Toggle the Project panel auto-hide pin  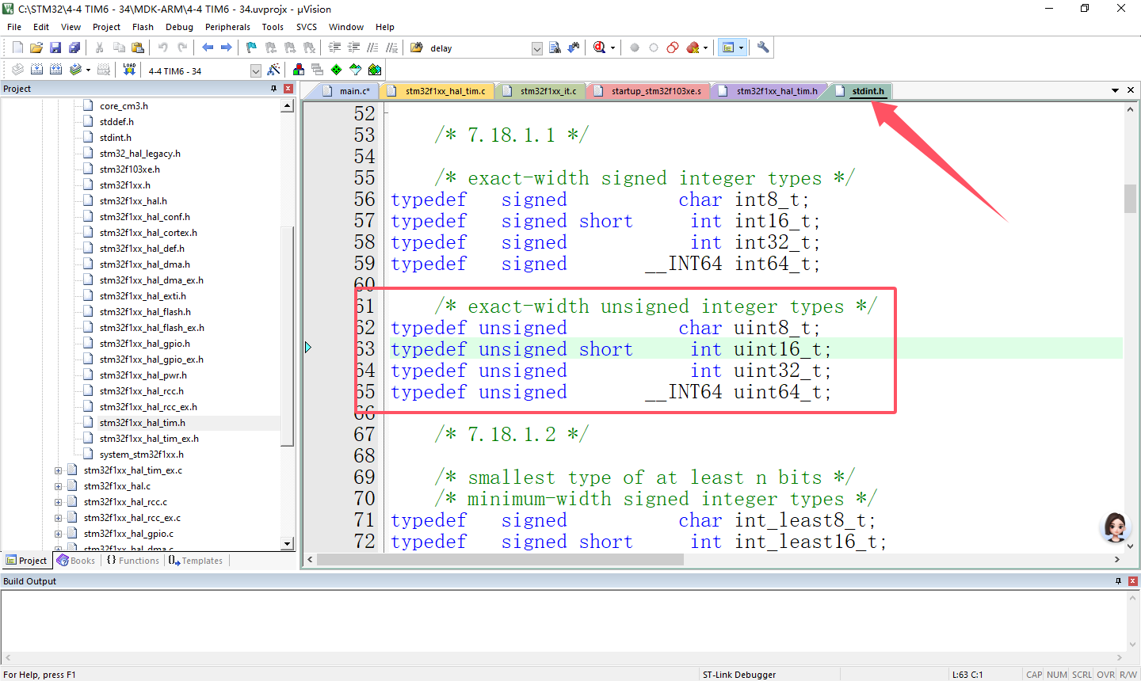[x=274, y=89]
